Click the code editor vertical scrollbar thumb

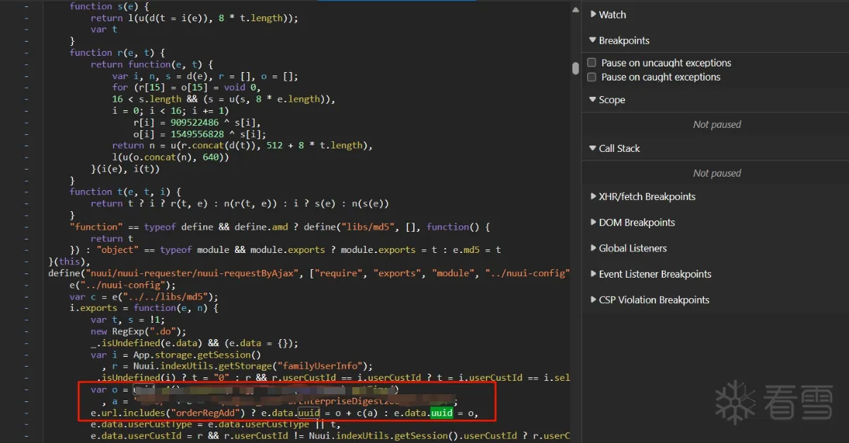click(x=576, y=68)
